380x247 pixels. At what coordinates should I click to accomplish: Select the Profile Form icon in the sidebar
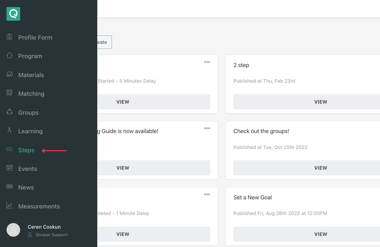[x=9, y=37]
